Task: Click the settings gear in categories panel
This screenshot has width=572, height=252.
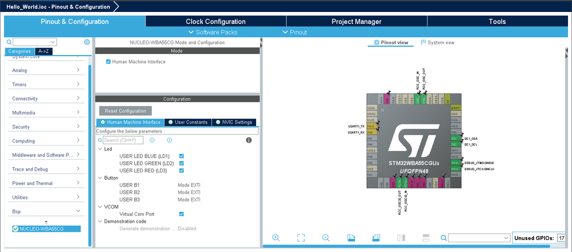Action: coord(87,42)
